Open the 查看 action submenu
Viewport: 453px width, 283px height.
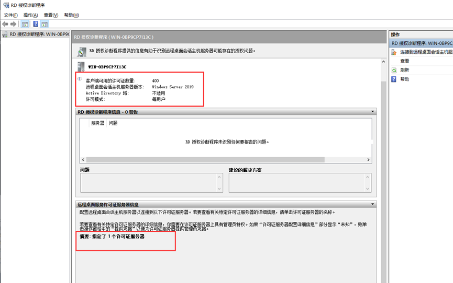tap(404, 61)
